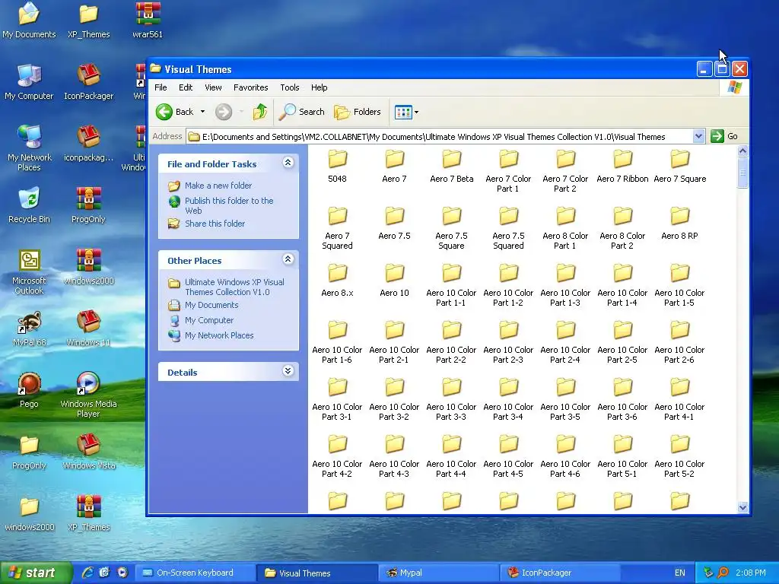The height and width of the screenshot is (584, 779).
Task: Open the 5048 folder icon
Action: pyautogui.click(x=337, y=160)
